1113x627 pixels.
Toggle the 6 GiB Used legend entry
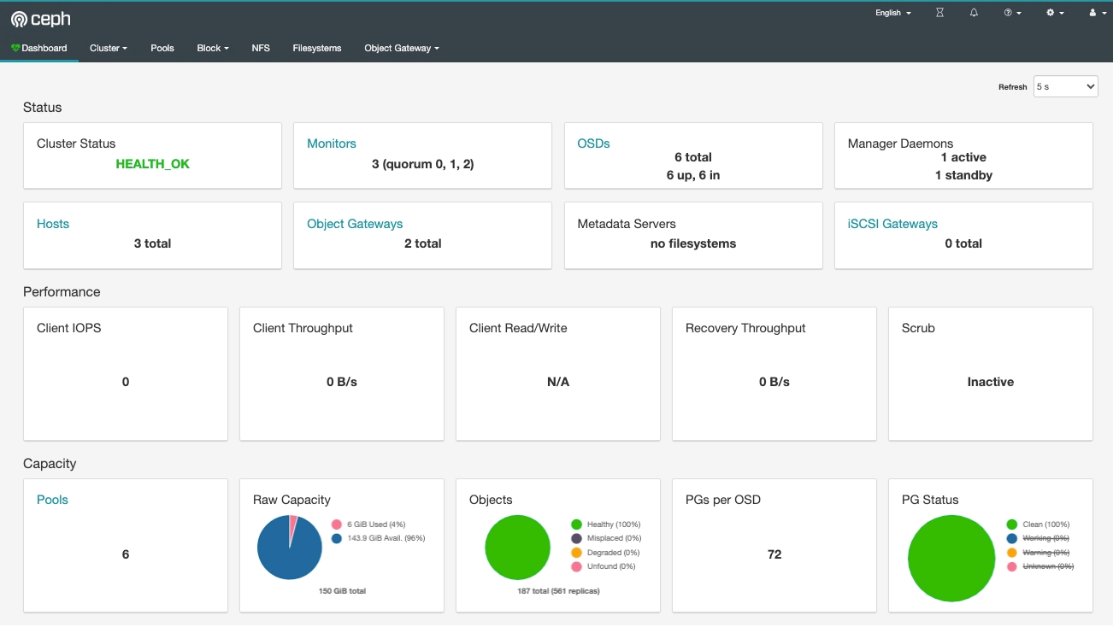click(x=368, y=524)
